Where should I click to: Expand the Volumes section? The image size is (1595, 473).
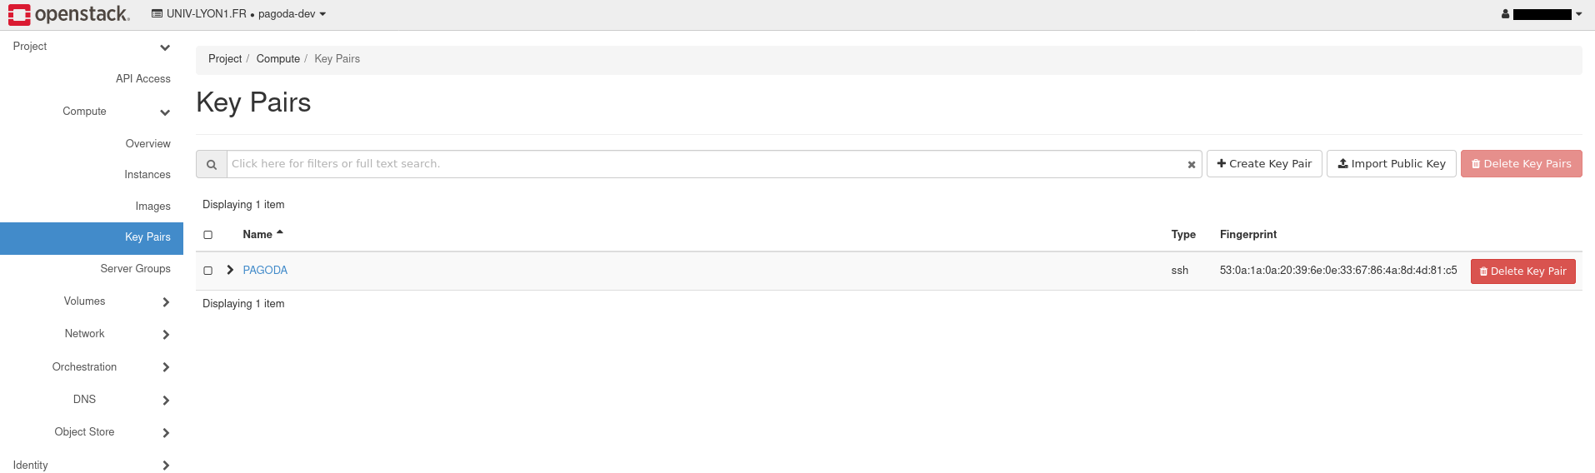(166, 301)
